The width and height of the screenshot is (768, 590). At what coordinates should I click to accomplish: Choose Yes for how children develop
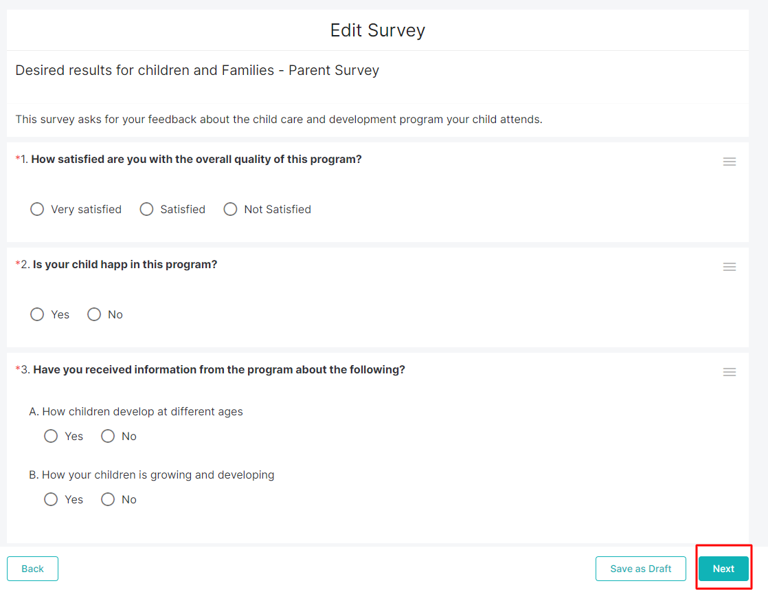tap(51, 436)
